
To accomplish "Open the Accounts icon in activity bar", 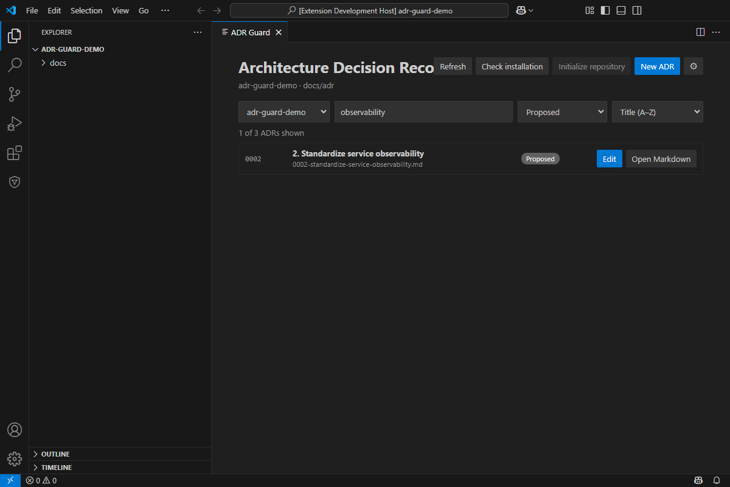I will pos(15,430).
